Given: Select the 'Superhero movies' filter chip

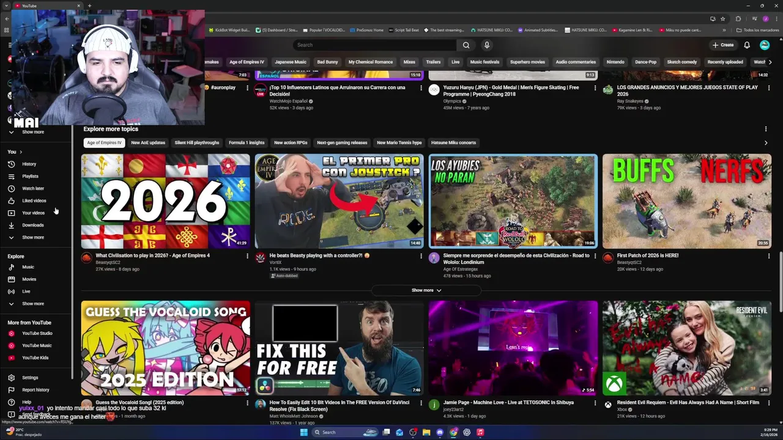Looking at the screenshot, I should (527, 62).
